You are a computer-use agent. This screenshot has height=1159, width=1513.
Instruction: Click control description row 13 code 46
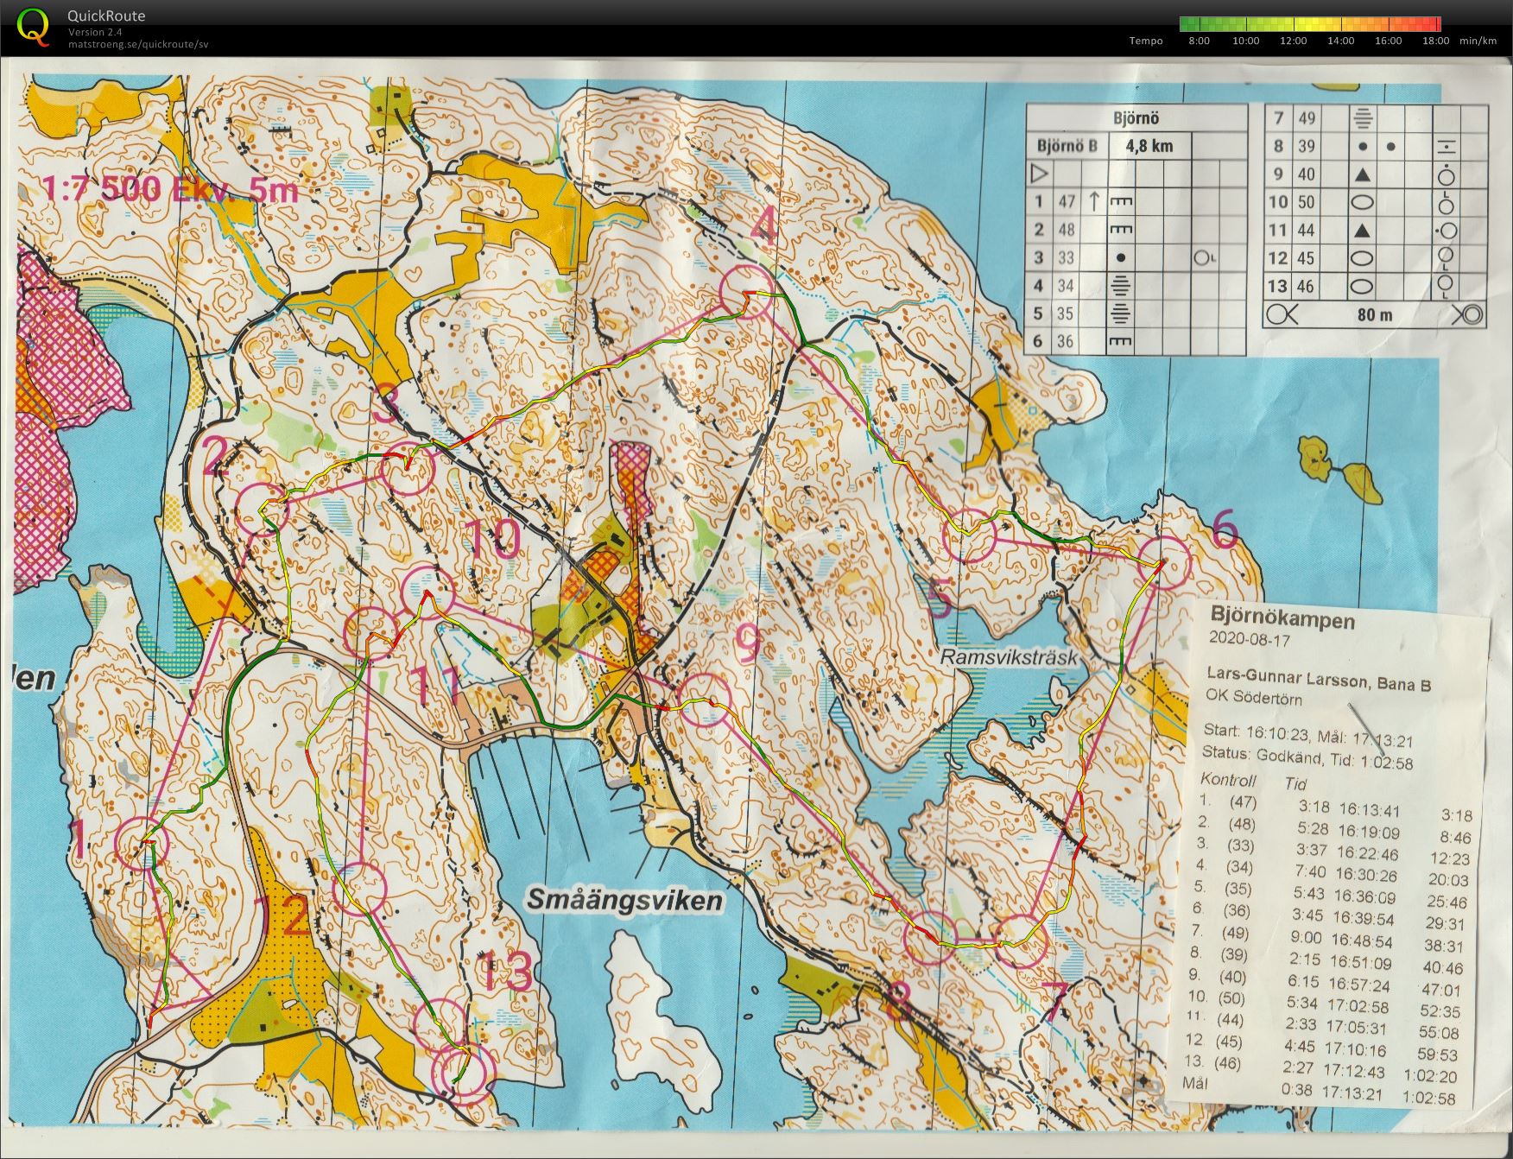coord(1306,286)
